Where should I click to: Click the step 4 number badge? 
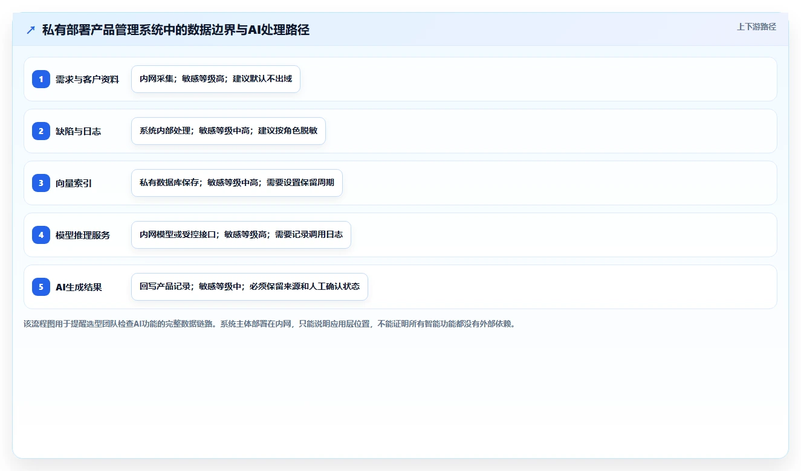click(41, 235)
